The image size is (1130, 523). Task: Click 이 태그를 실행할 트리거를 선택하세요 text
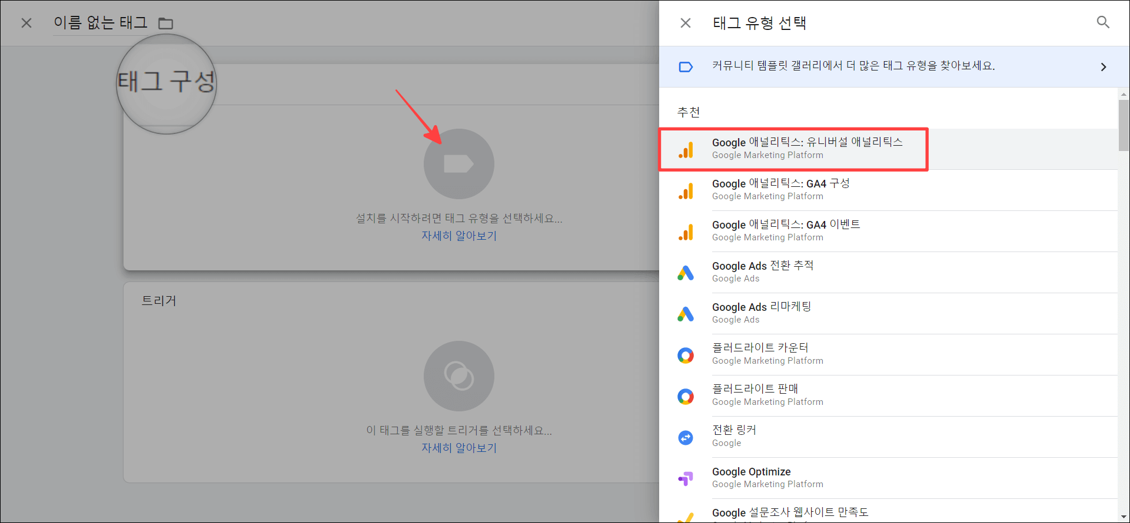[x=459, y=431]
